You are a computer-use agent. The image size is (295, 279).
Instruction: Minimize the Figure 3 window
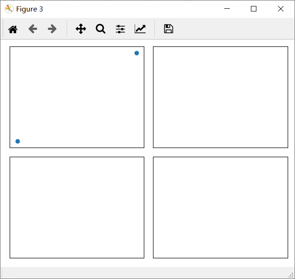click(227, 9)
